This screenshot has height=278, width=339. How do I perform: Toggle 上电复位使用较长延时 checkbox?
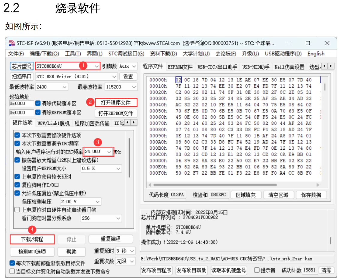pyautogui.click(x=17, y=177)
